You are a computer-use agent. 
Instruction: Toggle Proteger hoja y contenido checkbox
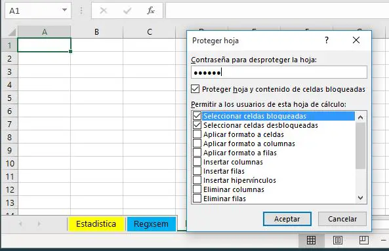point(195,89)
